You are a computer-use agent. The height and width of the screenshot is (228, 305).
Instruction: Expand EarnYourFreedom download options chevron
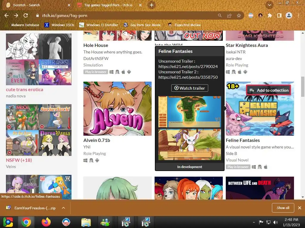coord(63,208)
